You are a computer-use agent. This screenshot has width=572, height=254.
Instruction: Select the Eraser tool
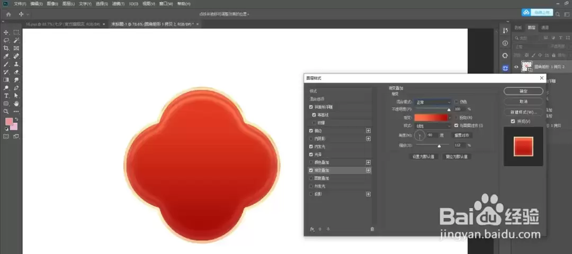(16, 72)
